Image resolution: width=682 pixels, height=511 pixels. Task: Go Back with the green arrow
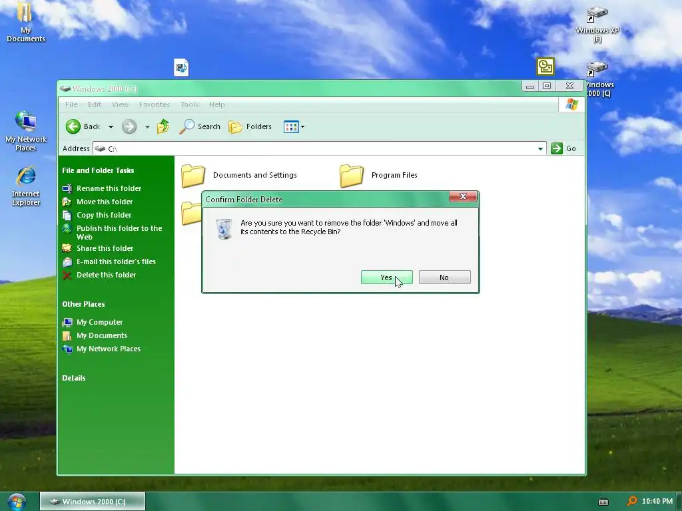(x=73, y=126)
